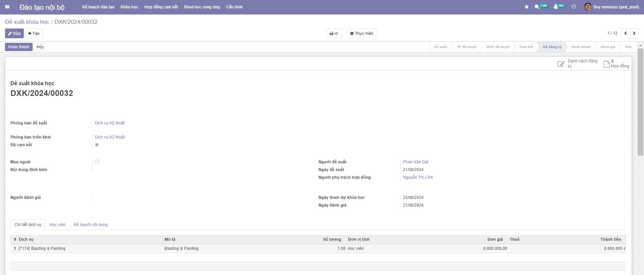Image resolution: width=644 pixels, height=275 pixels.
Task: Open the Phan Văn Đạt link
Action: pyautogui.click(x=416, y=162)
